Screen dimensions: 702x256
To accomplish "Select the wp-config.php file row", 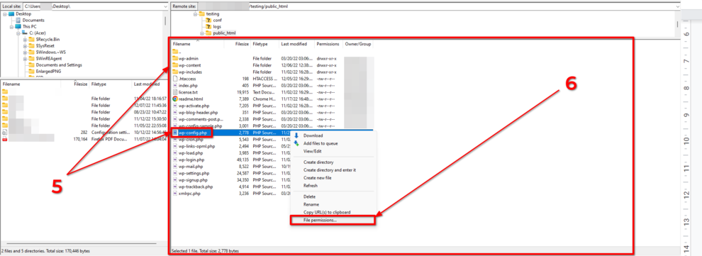I will pyautogui.click(x=272, y=133).
